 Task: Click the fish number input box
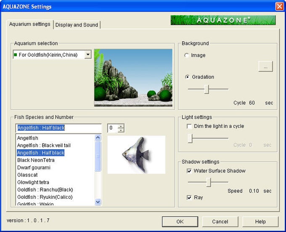(113, 128)
